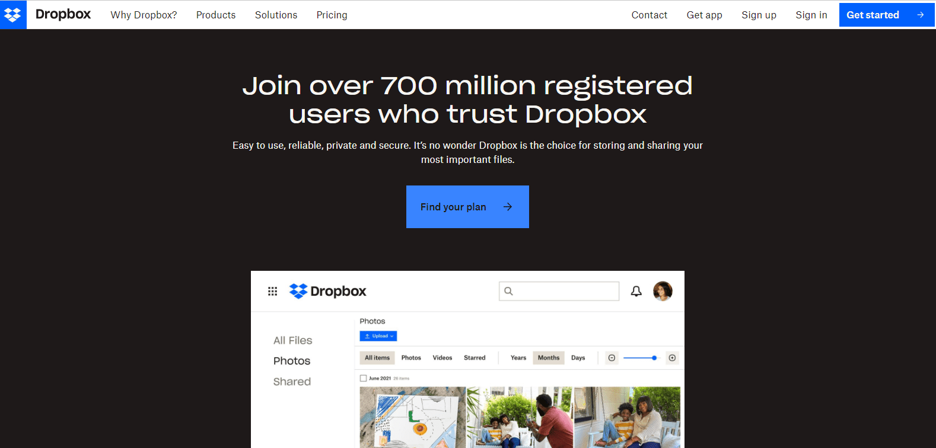Open the Products menu
The width and height of the screenshot is (936, 448).
(216, 15)
